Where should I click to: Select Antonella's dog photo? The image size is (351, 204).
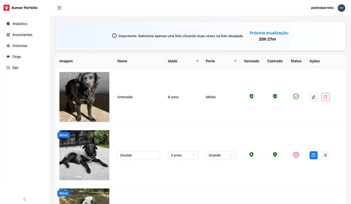click(x=84, y=97)
